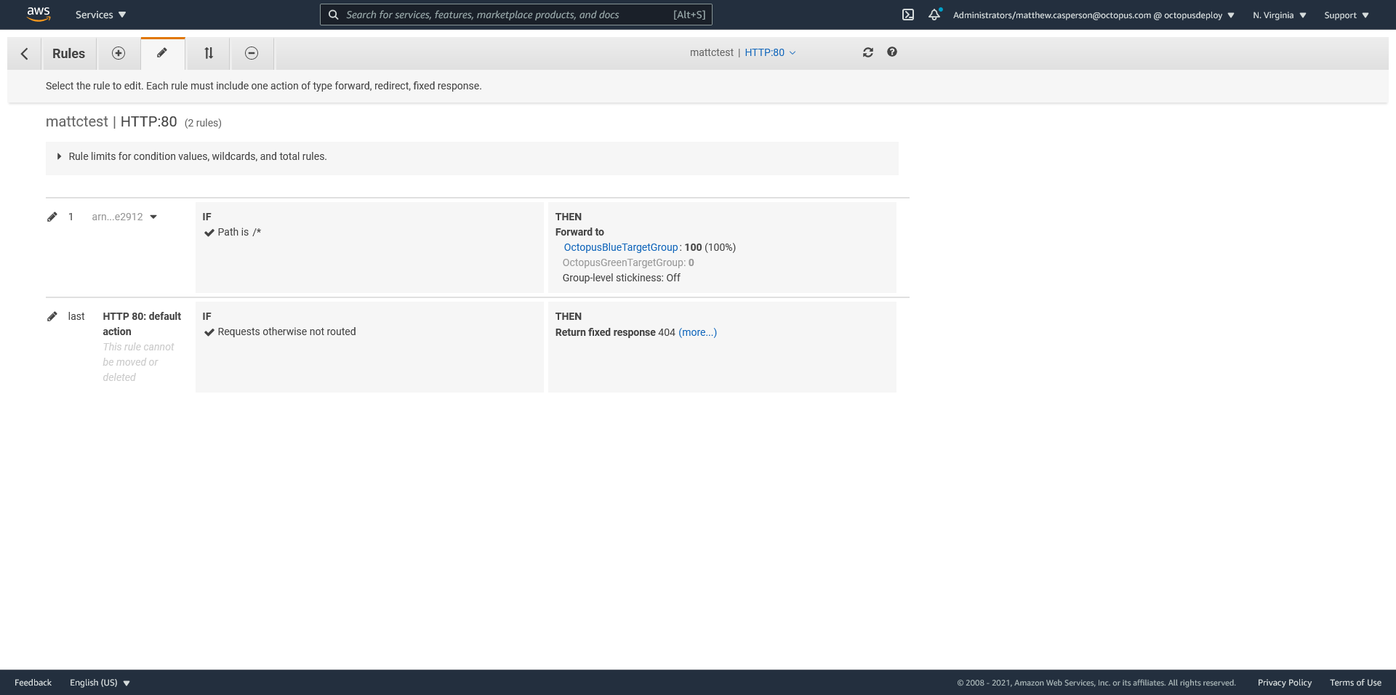Go to AWS console home logo
The image size is (1396, 695).
click(x=38, y=14)
